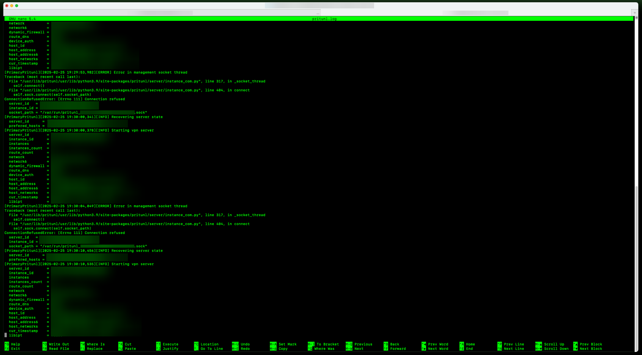Maximize the terminal window with green button
The image size is (642, 355).
point(17,6)
